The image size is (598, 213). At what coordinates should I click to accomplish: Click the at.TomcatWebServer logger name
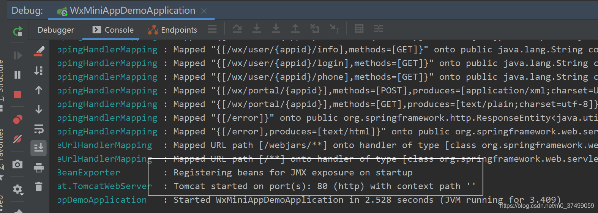[104, 186]
